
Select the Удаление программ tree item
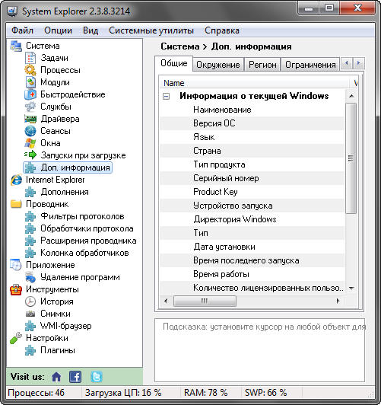click(80, 277)
